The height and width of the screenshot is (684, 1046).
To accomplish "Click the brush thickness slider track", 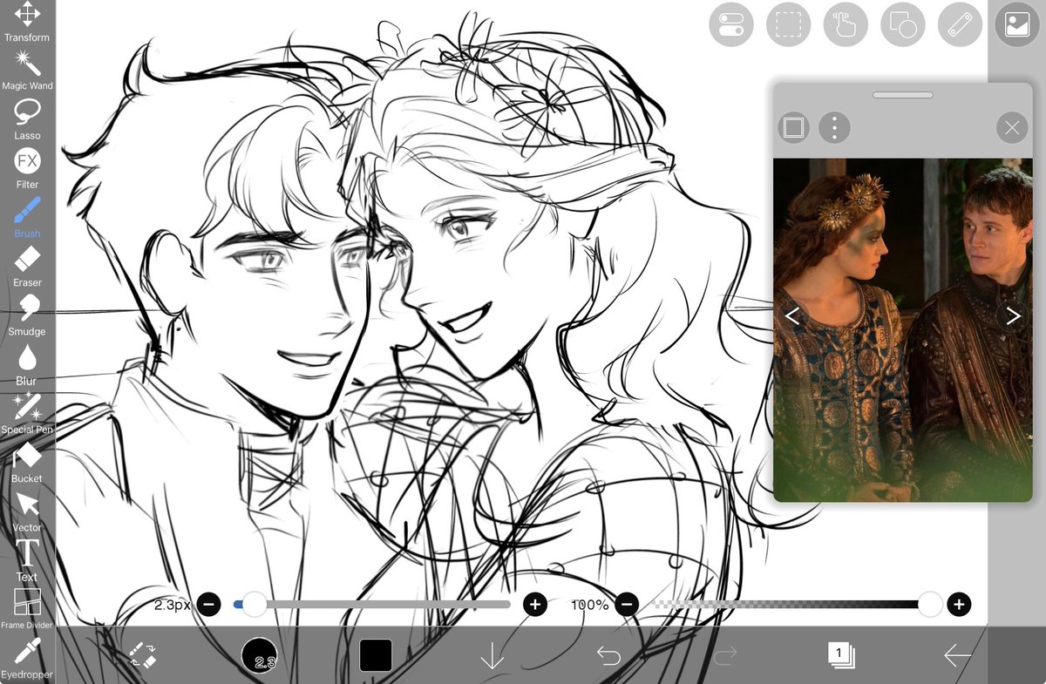I will (x=372, y=604).
